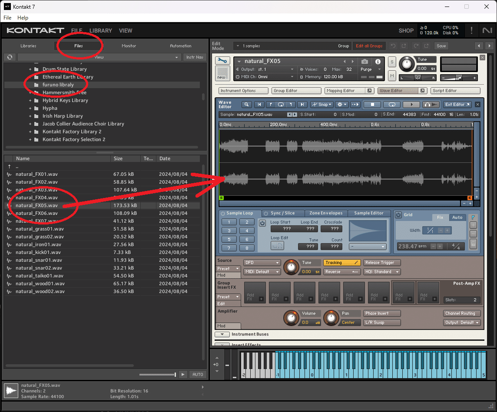Toggle Reverse playback in Source

tap(341, 272)
